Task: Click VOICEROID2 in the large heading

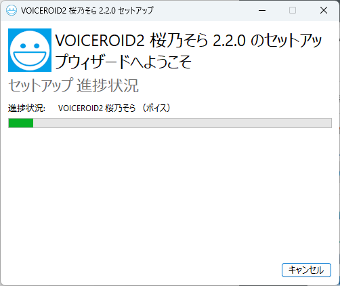Action: pyautogui.click(x=100, y=41)
